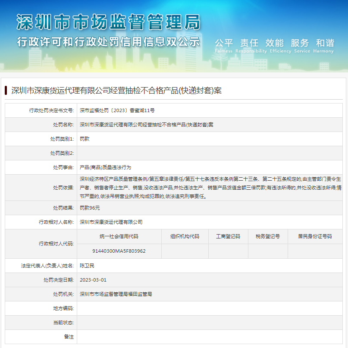Screen dimensions: 348x348
Task: Click the 组织机构代码 column header
Action: tap(185, 236)
